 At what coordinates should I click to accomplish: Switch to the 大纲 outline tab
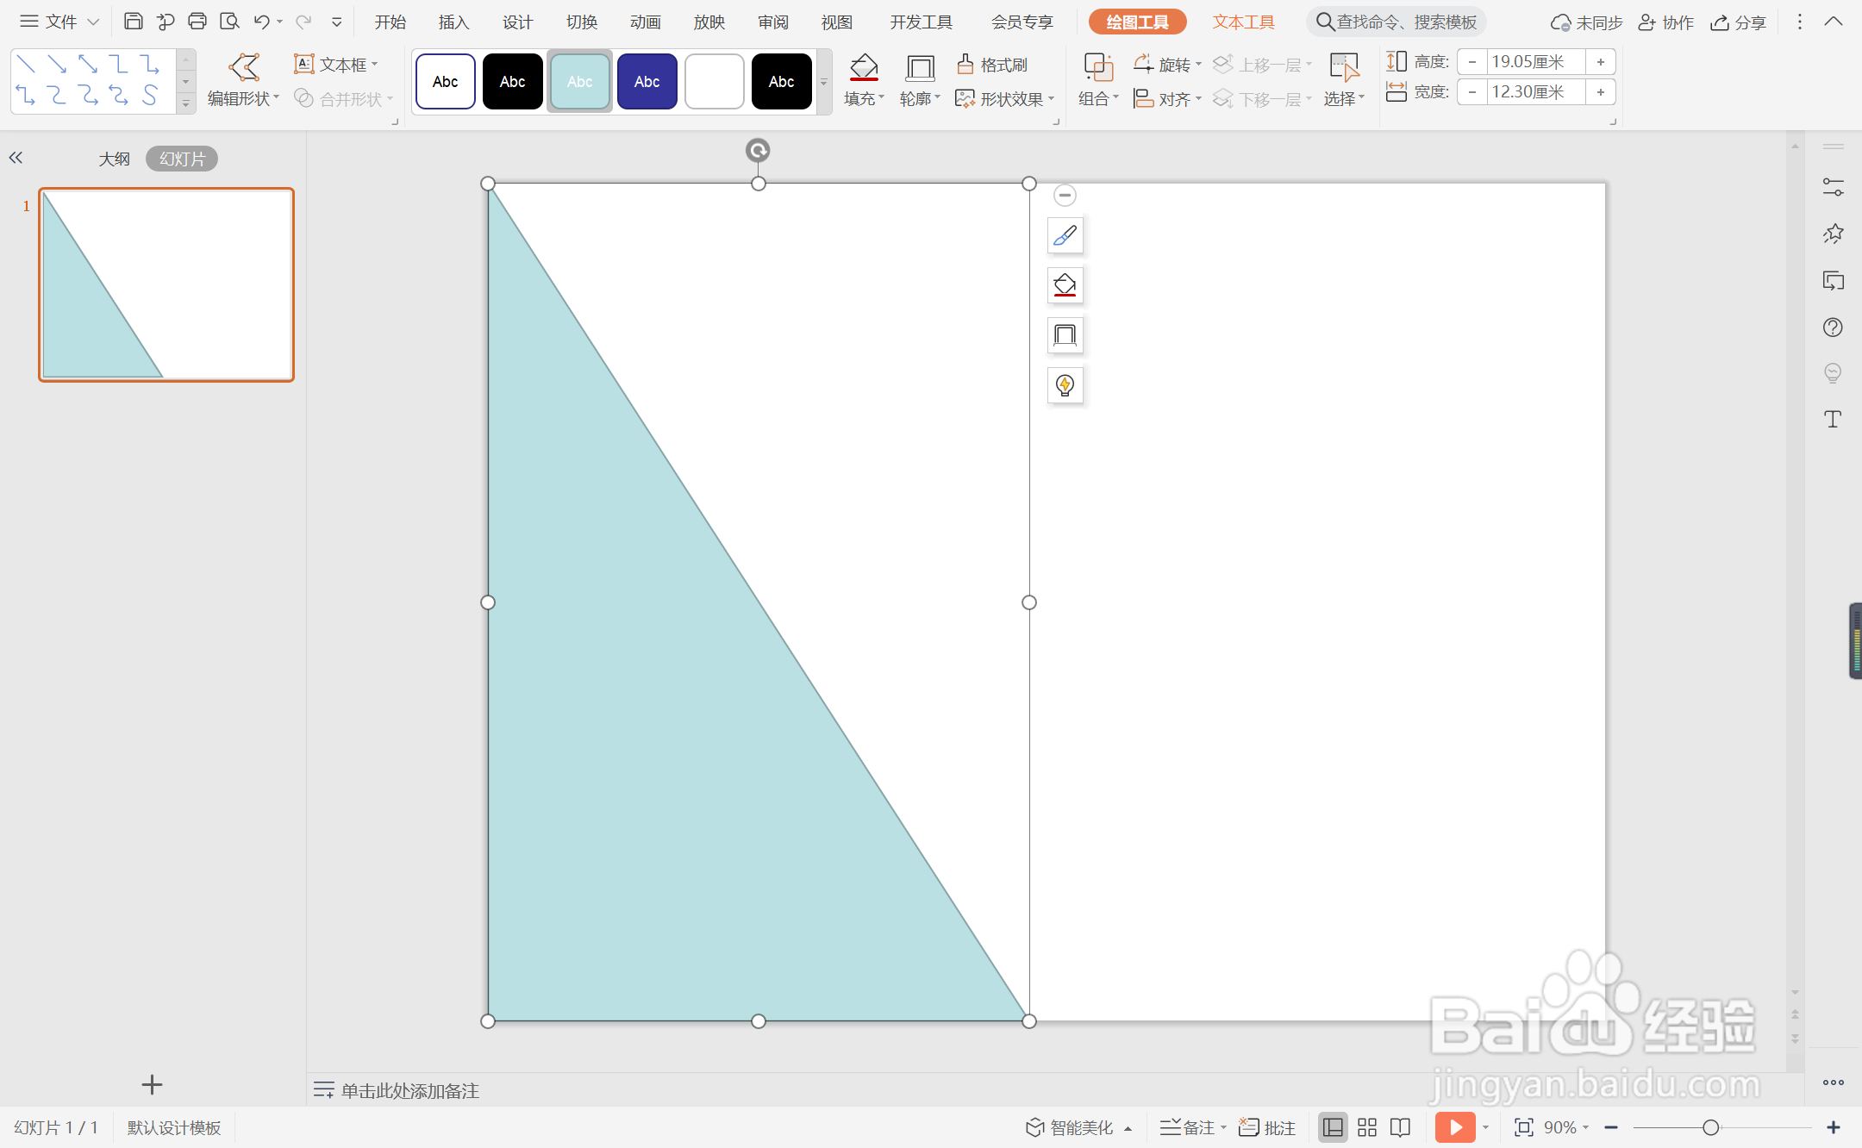pos(114,159)
